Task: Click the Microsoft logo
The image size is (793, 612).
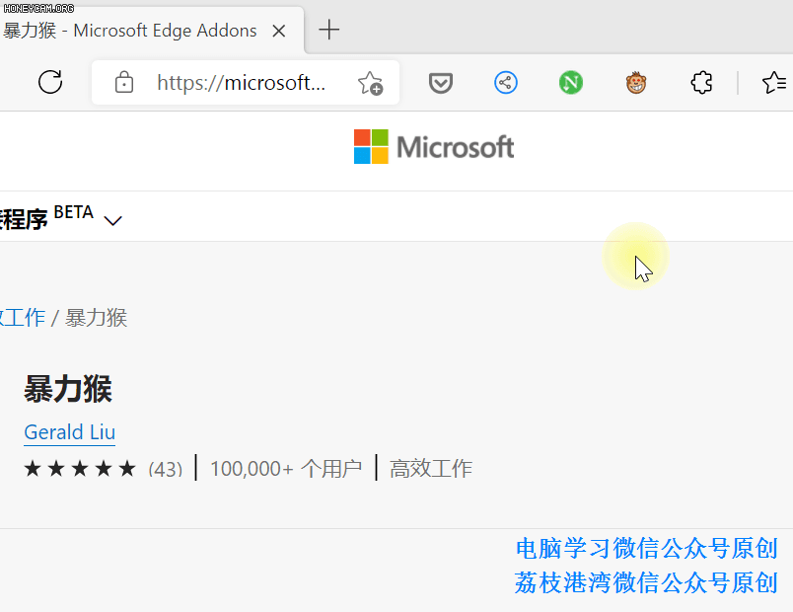Action: pyautogui.click(x=434, y=147)
